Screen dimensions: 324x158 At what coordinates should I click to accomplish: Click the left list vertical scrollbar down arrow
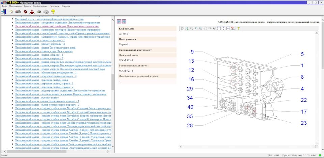tap(113, 147)
